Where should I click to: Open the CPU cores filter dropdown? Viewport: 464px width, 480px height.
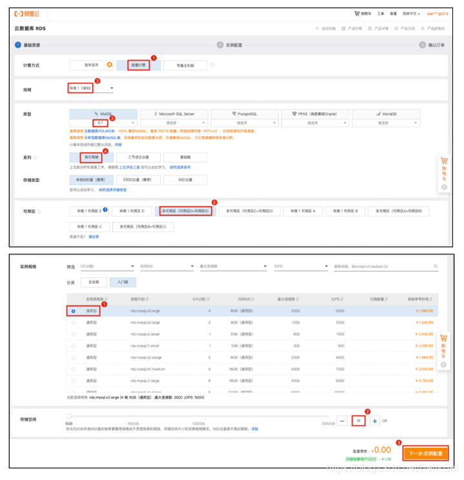[x=107, y=266]
